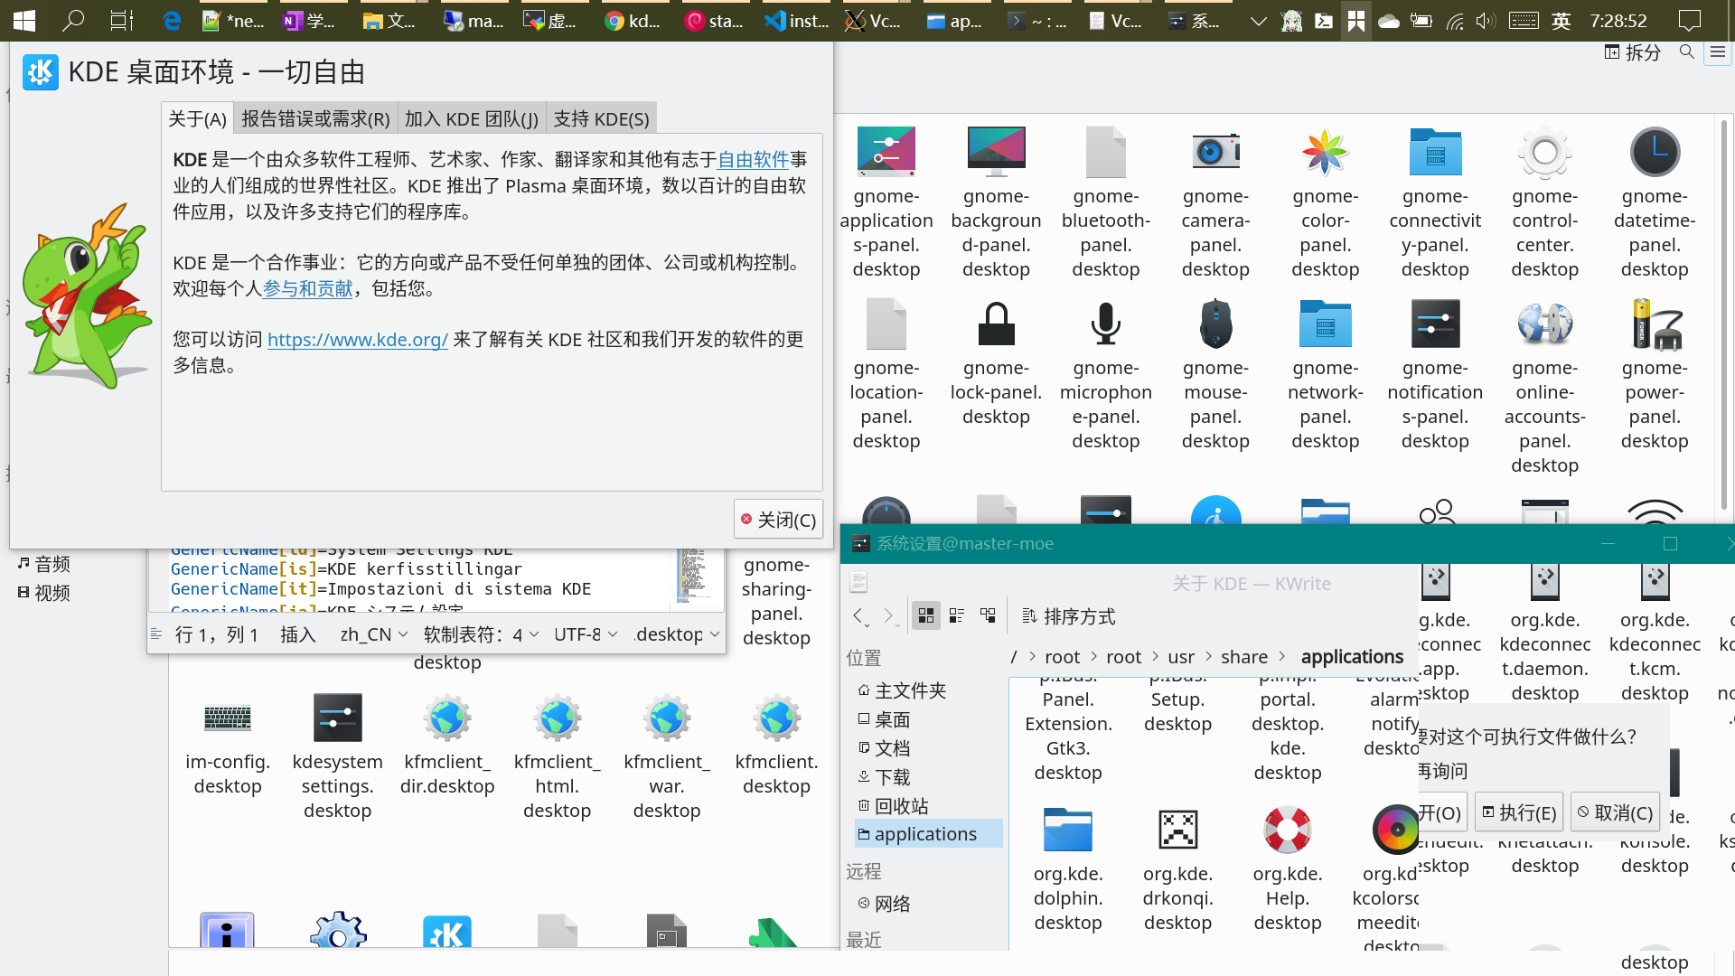Toggle icons view mode button in Dolphin
The width and height of the screenshot is (1735, 976).
point(926,616)
